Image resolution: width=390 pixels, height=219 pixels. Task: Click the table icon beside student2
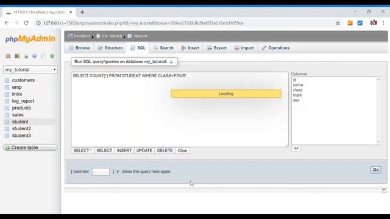[x=7, y=128]
